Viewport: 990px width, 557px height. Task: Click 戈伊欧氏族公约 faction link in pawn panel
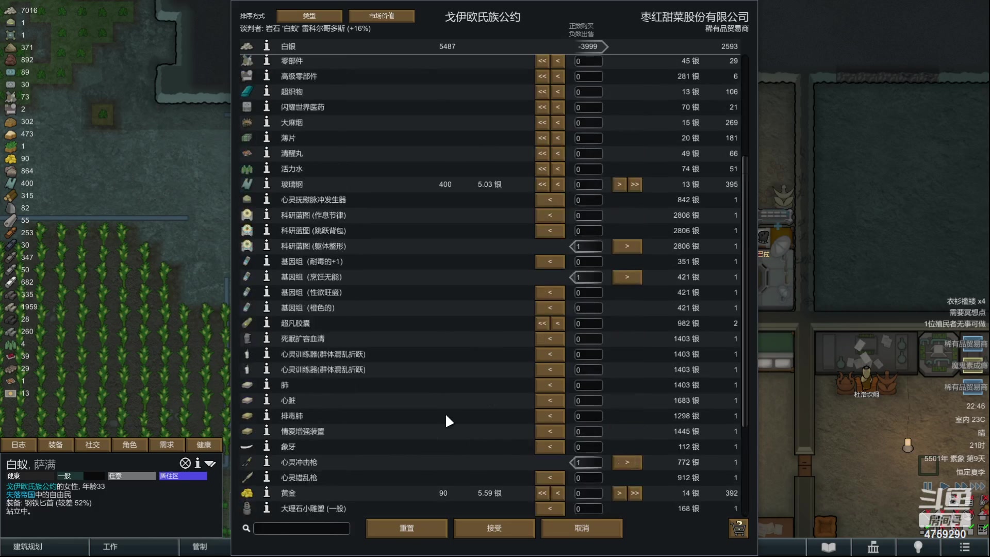tap(31, 486)
